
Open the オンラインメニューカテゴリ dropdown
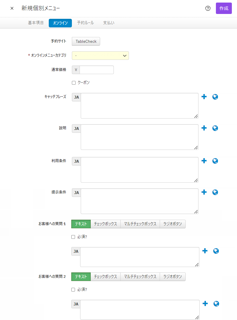100,56
